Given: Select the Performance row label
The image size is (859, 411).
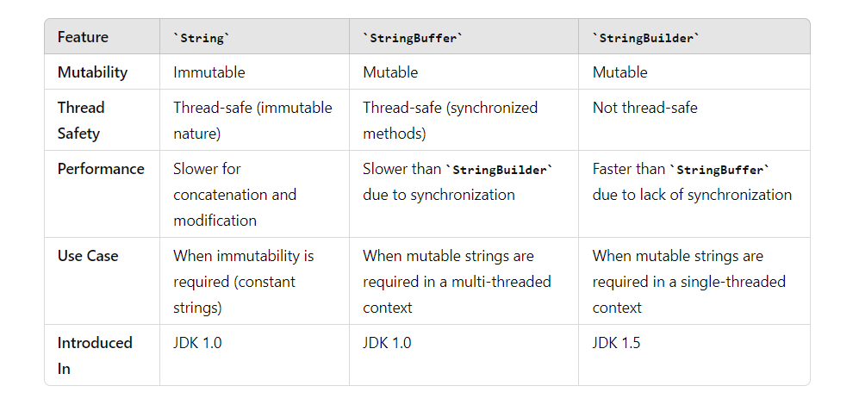Looking at the screenshot, I should pos(101,168).
